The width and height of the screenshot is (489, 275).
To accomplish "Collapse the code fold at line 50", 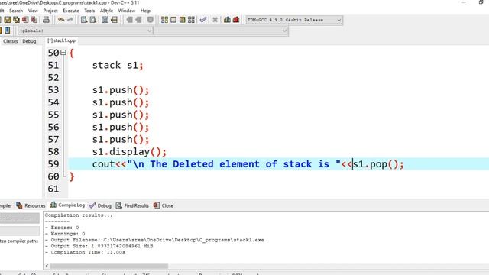I will point(63,53).
